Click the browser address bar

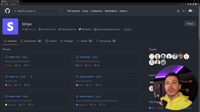pos(94,4)
